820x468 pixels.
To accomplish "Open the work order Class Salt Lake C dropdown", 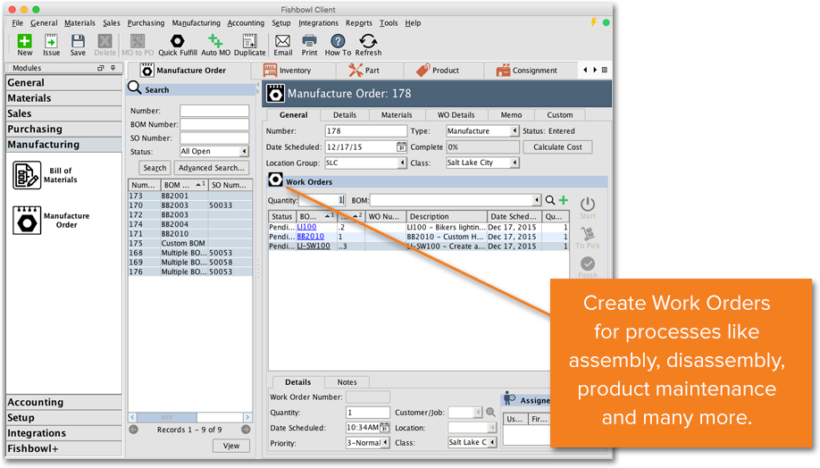I will (492, 442).
